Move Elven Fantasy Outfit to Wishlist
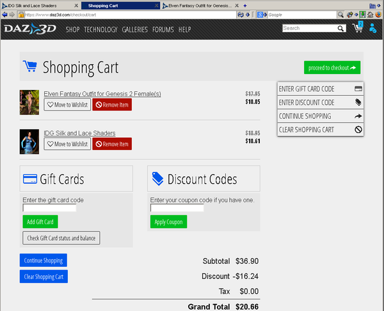The height and width of the screenshot is (311, 384). (67, 105)
